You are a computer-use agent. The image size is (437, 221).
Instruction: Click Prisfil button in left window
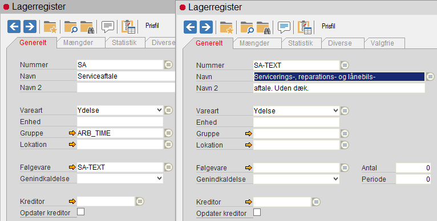click(x=152, y=26)
